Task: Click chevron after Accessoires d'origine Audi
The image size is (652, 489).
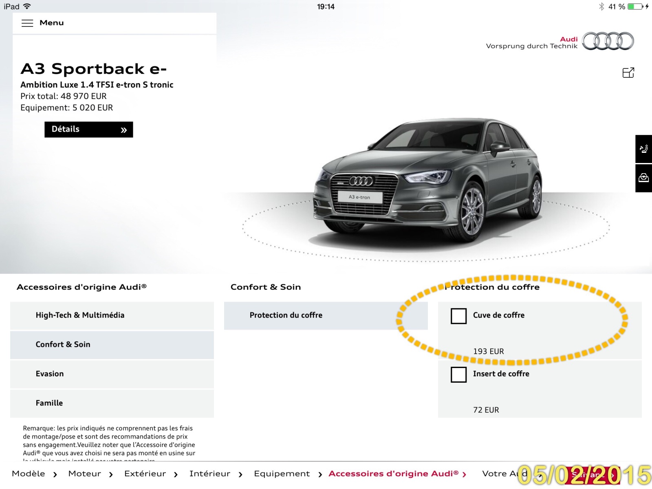Action: (x=464, y=474)
